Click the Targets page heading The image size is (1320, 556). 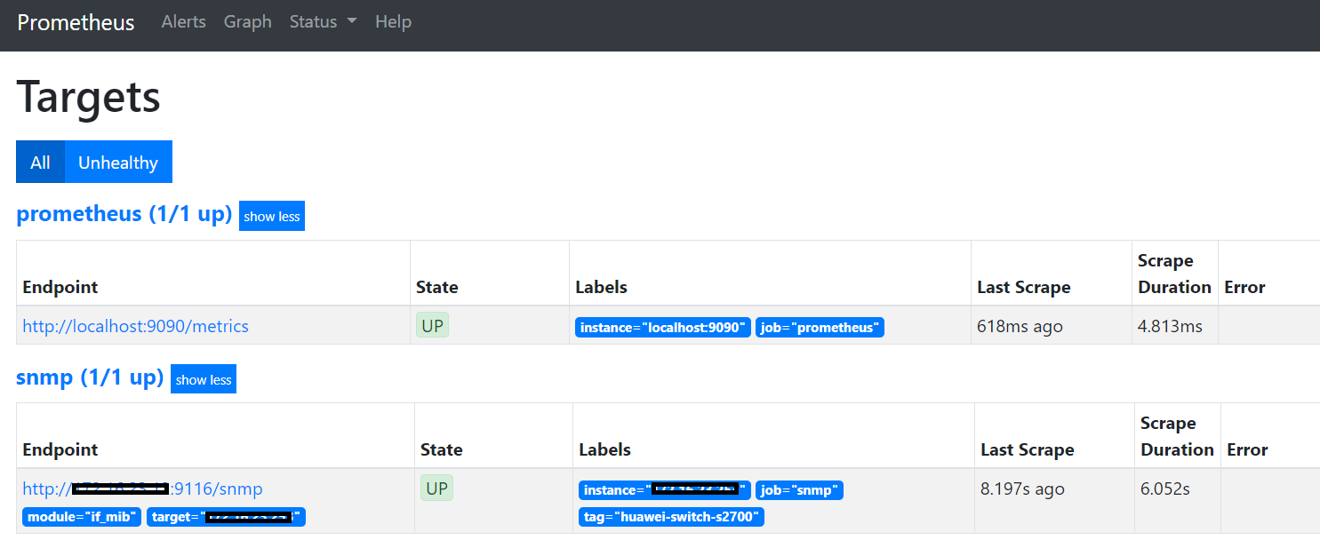click(x=89, y=96)
